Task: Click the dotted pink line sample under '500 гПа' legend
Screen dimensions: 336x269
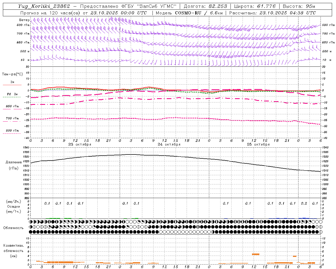Action: pos(12,133)
